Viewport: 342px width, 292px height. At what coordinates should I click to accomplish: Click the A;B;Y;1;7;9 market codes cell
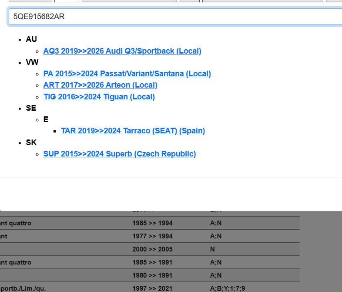(228, 288)
